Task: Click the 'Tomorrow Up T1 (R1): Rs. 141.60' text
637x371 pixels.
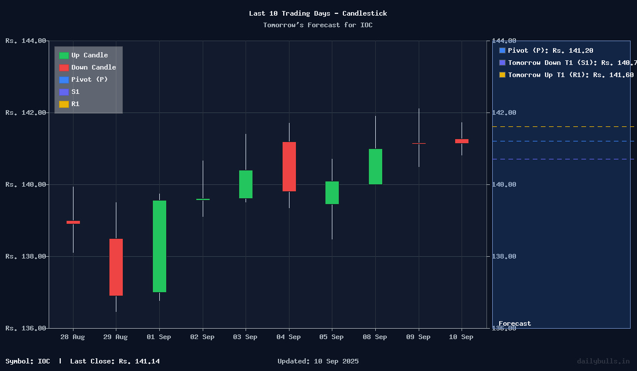Action: (x=571, y=75)
